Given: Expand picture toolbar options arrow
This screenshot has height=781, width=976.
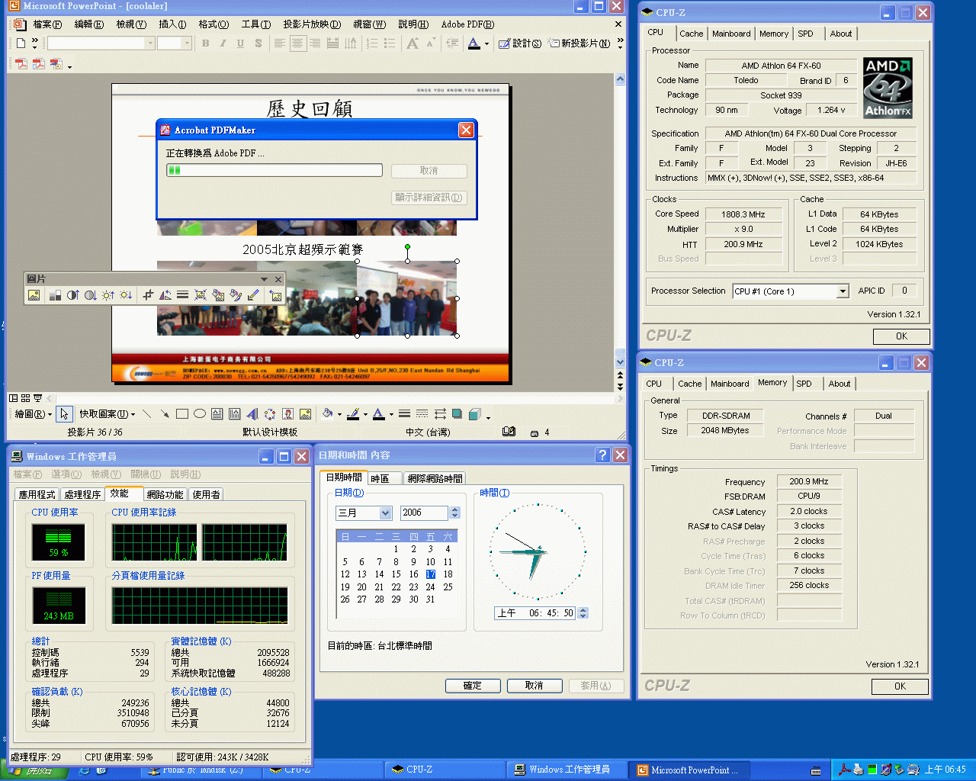Looking at the screenshot, I should pyautogui.click(x=264, y=279).
